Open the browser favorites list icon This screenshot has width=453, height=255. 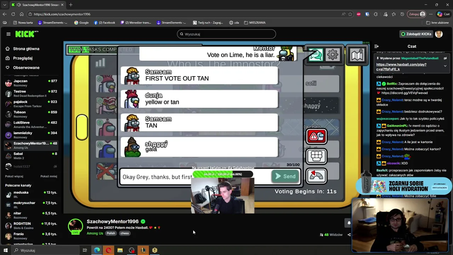394,14
